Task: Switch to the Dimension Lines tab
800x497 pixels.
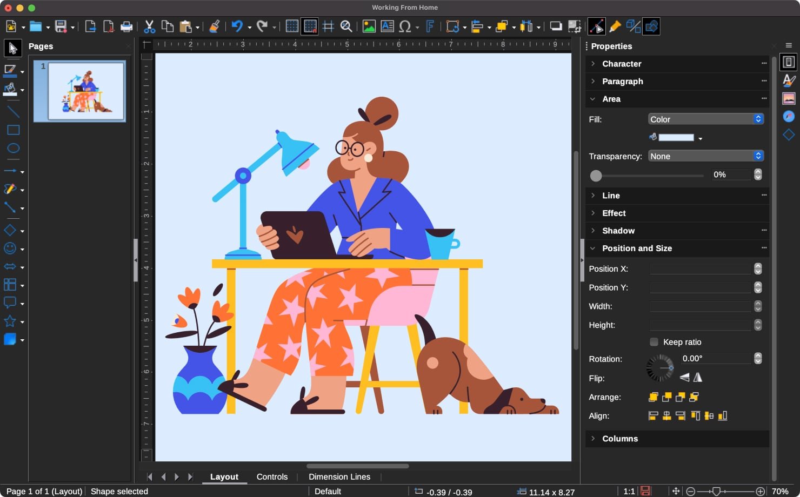Action: click(339, 476)
